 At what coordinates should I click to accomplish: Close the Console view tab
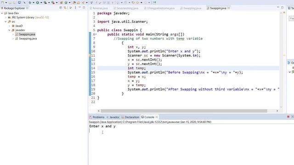tap(157, 117)
